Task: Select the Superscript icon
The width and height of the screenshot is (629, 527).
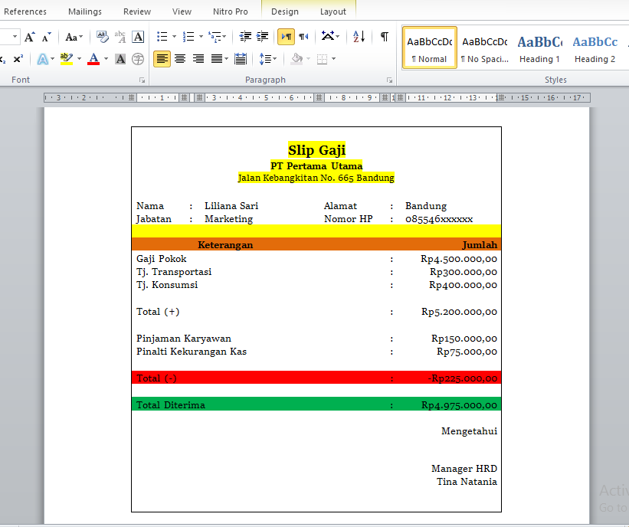Action: (18, 58)
